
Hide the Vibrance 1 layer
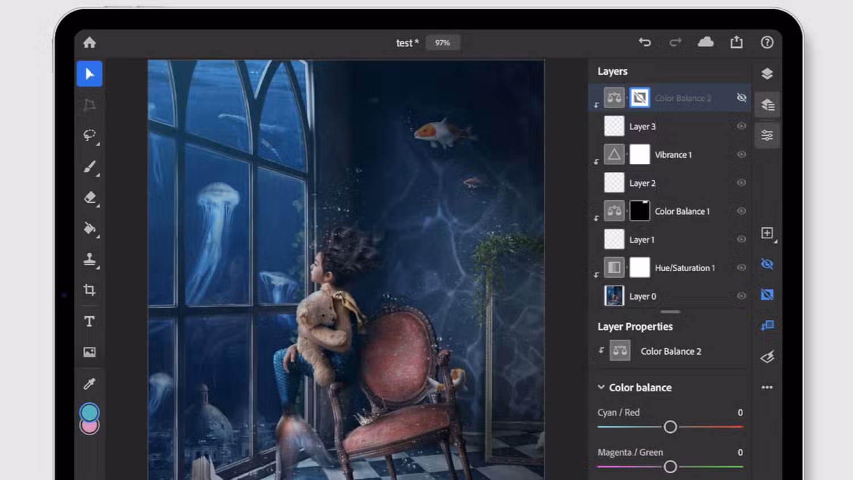click(742, 154)
